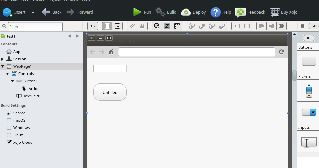Show control tab order icon
Image resolution: width=319 pixels, height=168 pixels.
coord(157,26)
